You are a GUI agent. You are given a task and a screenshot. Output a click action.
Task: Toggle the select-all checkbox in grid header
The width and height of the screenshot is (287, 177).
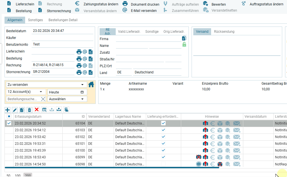point(9,116)
